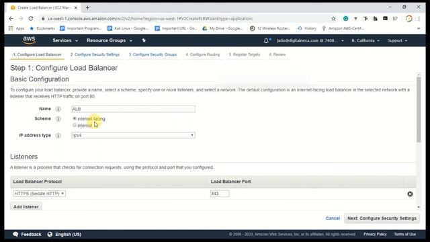Open the N. California region dropdown

pos(365,40)
